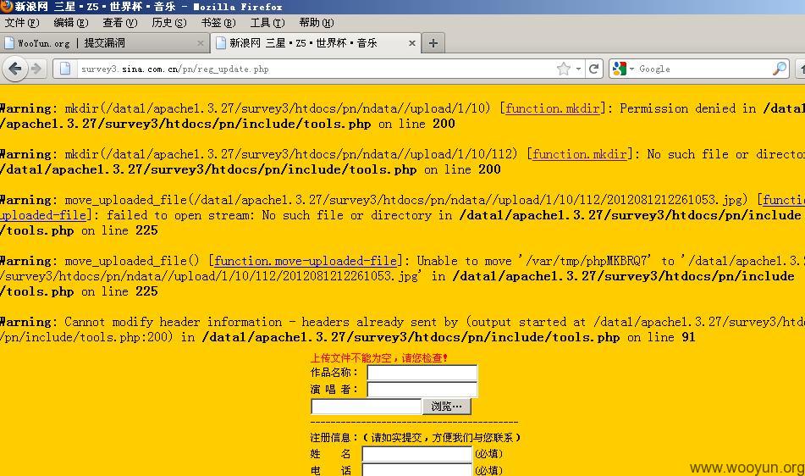Open the Google search engine selector

click(x=623, y=69)
